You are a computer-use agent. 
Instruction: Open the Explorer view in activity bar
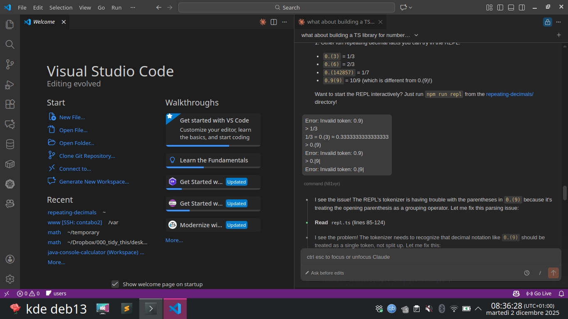tap(10, 25)
